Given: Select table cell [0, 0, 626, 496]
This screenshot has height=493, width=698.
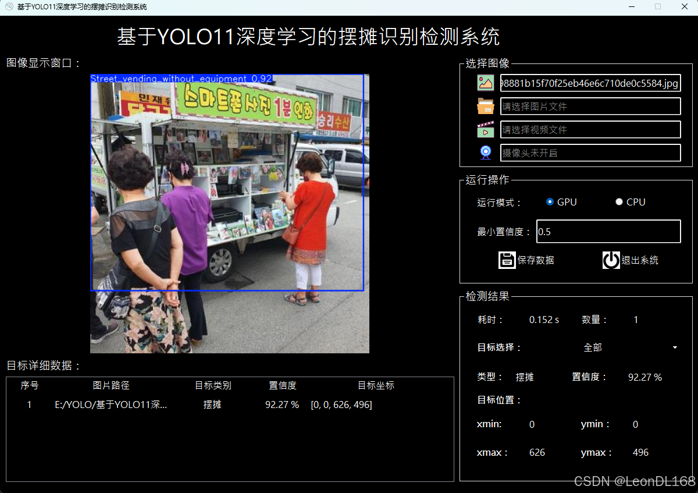Looking at the screenshot, I should click(x=341, y=405).
